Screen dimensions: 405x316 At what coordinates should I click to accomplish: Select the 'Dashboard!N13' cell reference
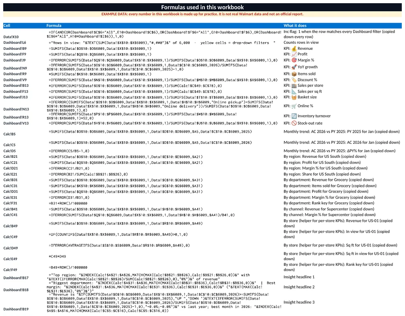coord(16,109)
